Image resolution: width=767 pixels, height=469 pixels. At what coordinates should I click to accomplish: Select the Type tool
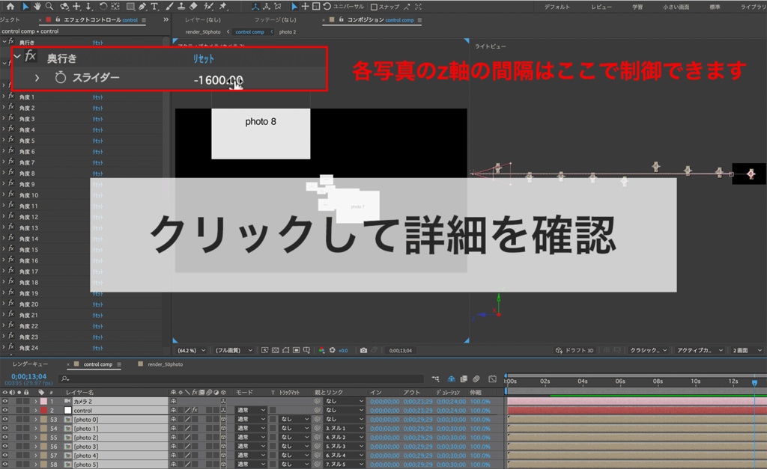[154, 7]
